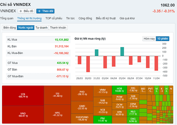This screenshot has width=177, height=125.
Task: Click the Biểu đồ button next to VNINDEX
Action: pos(26,11)
